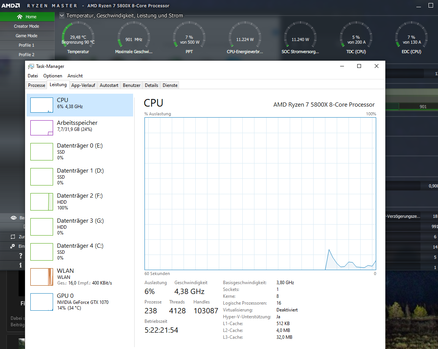Click the PPT gauge showing 7 %
438x349 pixels.
point(189,38)
